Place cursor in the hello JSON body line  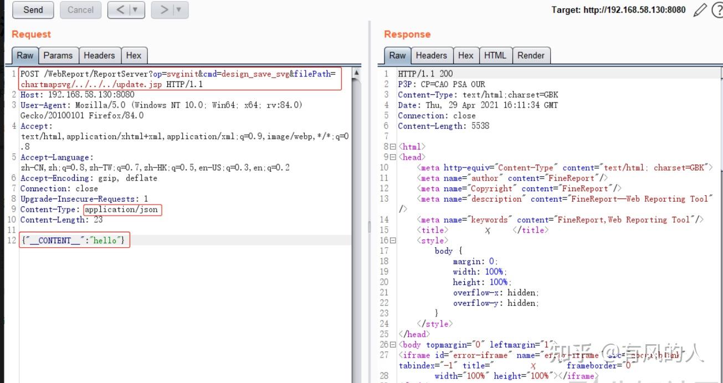click(74, 241)
